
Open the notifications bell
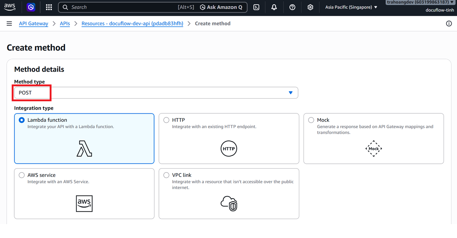[274, 7]
